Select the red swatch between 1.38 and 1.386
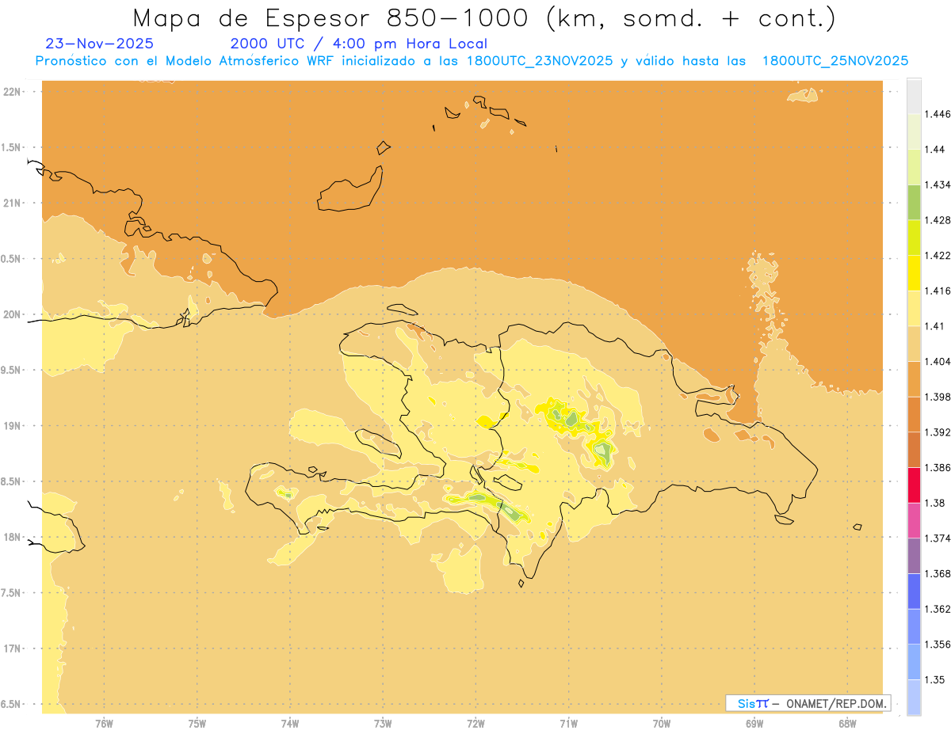Image resolution: width=951 pixels, height=734 pixels. point(914,485)
